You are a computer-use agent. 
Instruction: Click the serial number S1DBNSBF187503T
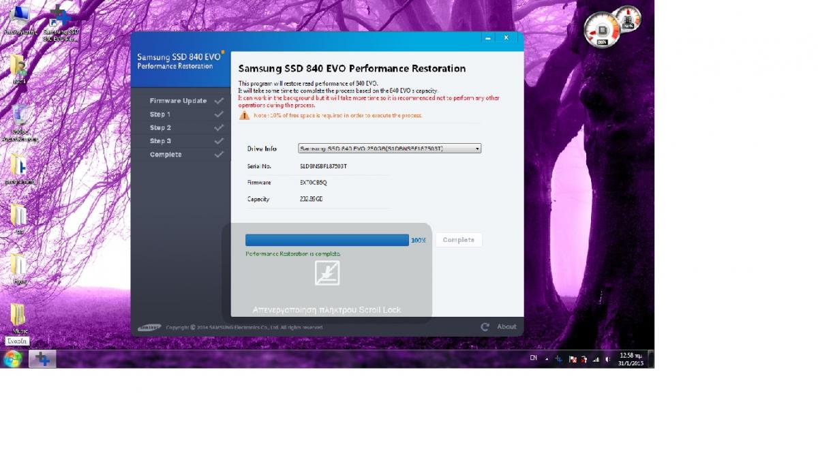323,166
